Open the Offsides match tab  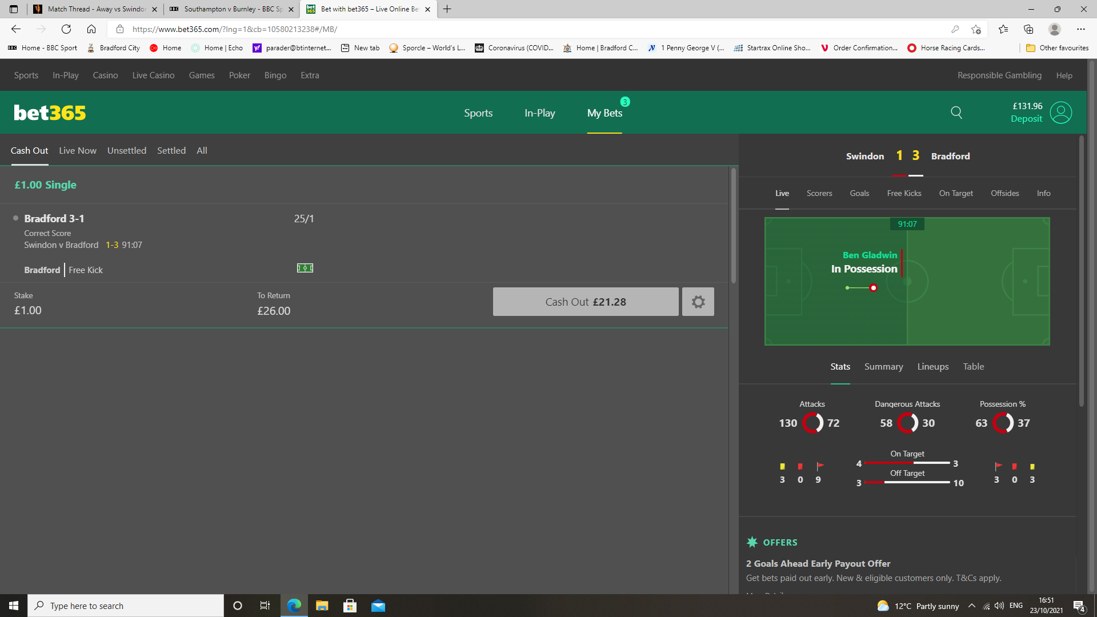pyautogui.click(x=1004, y=193)
